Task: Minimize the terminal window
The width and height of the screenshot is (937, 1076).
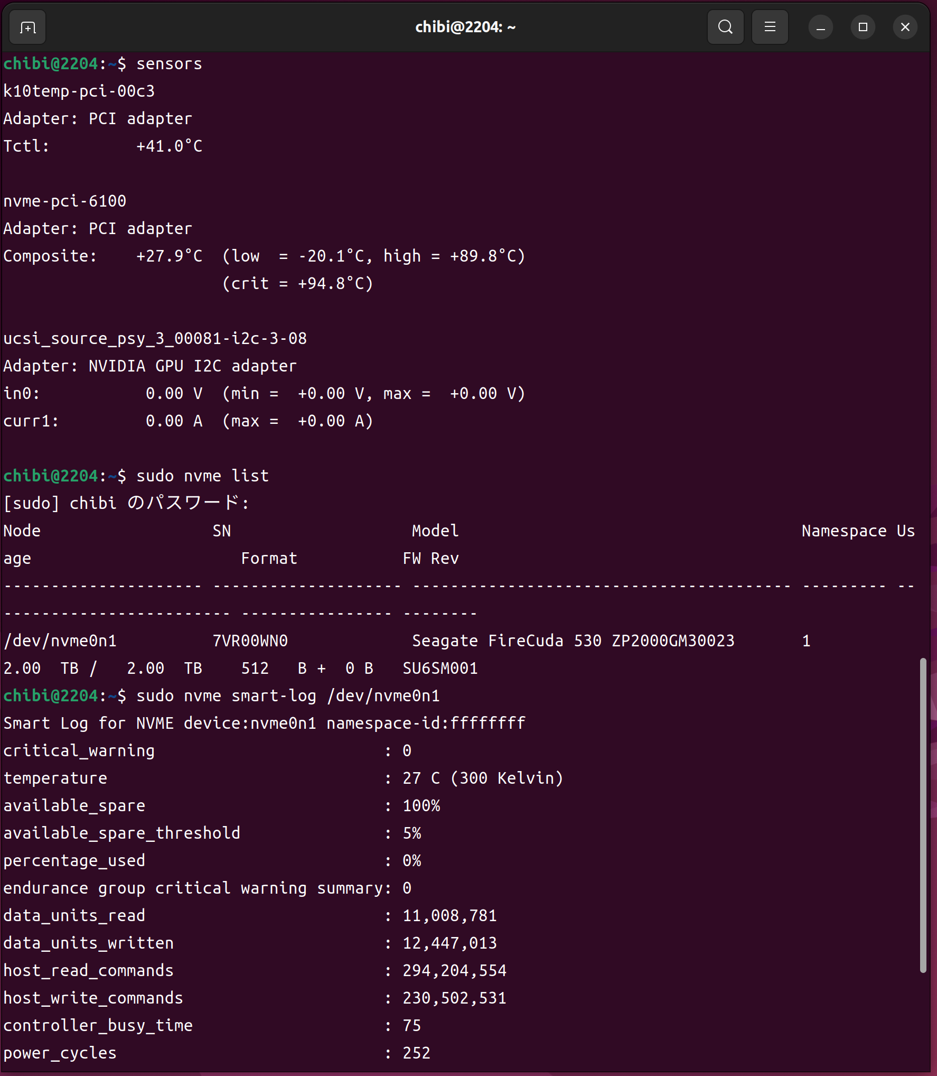Action: click(x=820, y=27)
